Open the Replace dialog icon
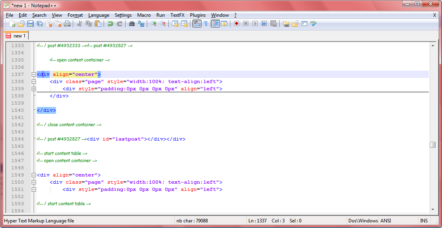 pyautogui.click(x=141, y=24)
